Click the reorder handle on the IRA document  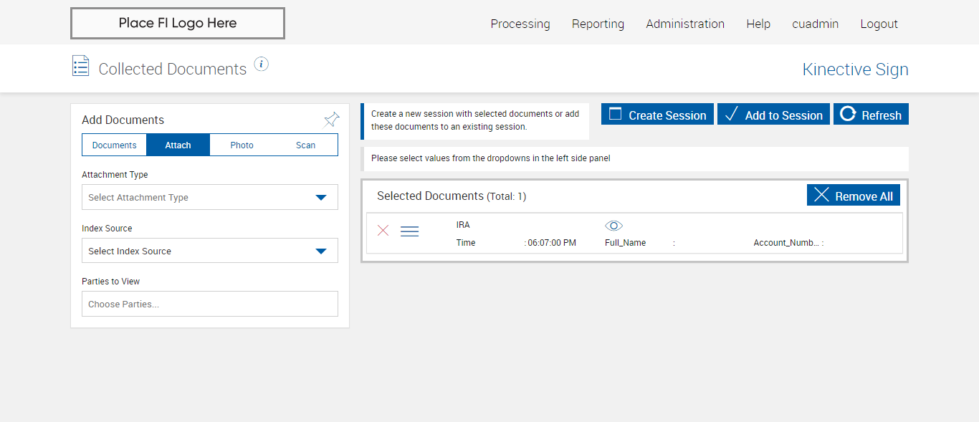pyautogui.click(x=409, y=231)
